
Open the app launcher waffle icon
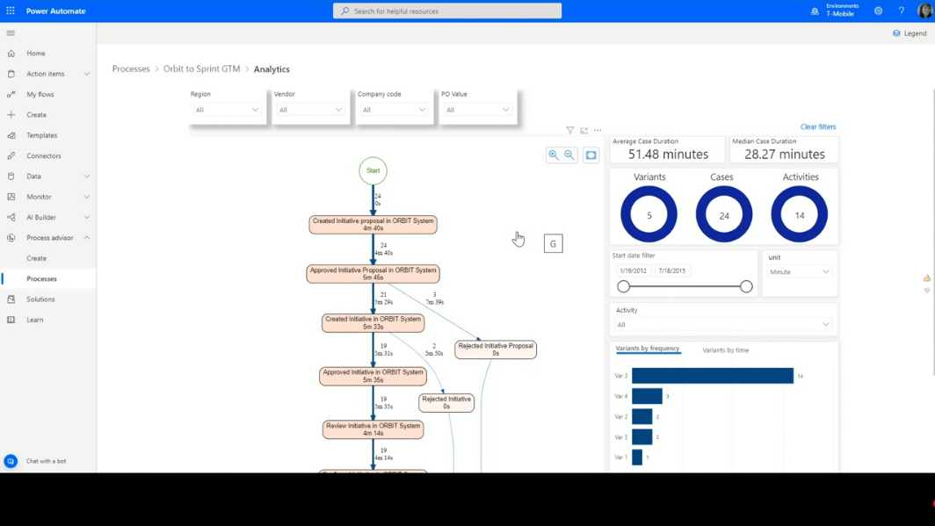pyautogui.click(x=11, y=11)
